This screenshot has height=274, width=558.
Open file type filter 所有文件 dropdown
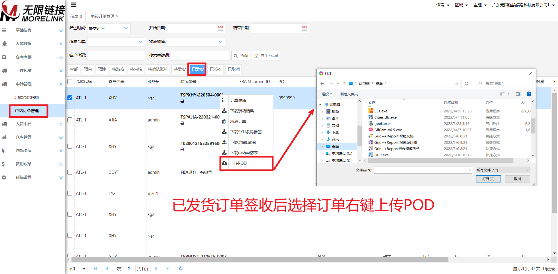503,170
